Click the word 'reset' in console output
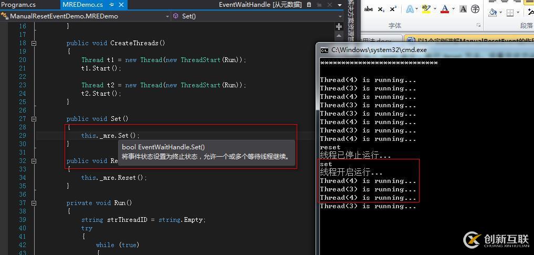This screenshot has width=534, height=255. (x=330, y=147)
